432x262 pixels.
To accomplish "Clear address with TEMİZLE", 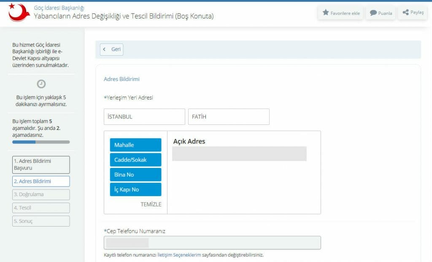I will (x=151, y=204).
